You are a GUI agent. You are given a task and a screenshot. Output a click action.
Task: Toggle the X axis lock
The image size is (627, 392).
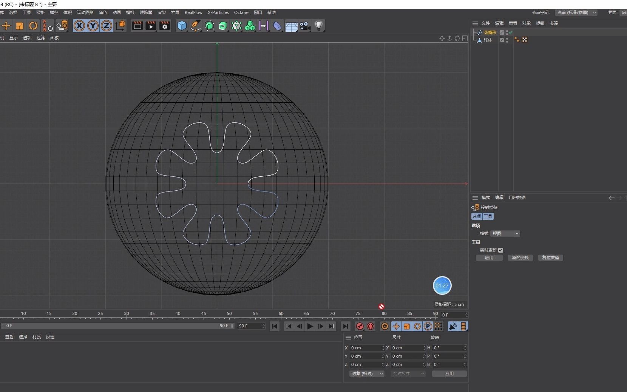click(x=79, y=26)
